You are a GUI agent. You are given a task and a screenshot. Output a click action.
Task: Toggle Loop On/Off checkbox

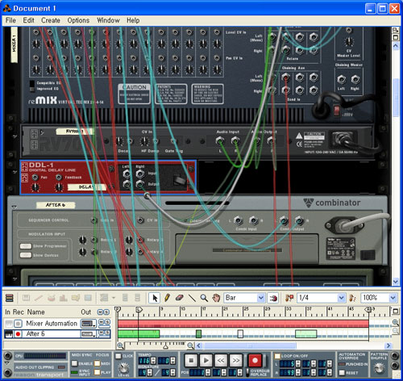pyautogui.click(x=277, y=356)
